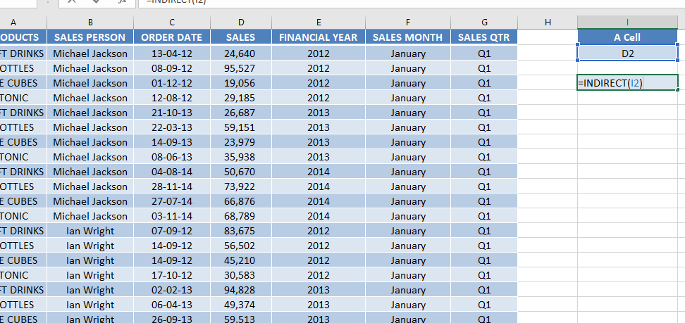Click January in the 30,583 row

(x=408, y=275)
